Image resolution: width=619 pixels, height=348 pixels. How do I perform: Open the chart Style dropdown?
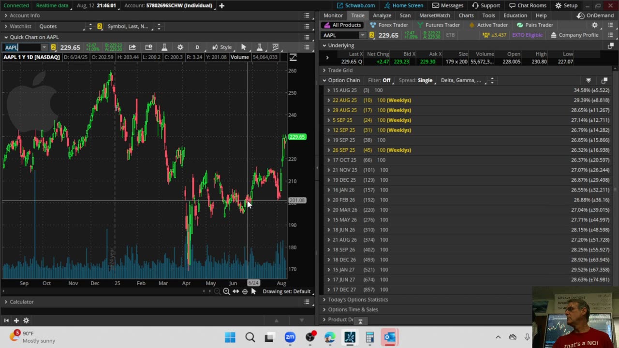click(222, 47)
